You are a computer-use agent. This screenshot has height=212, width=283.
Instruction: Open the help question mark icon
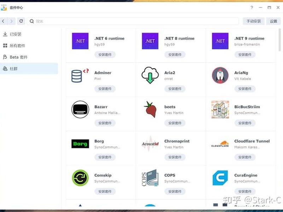[x=252, y=7]
